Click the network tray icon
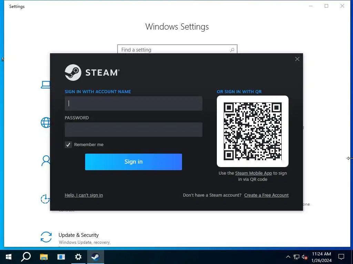 coord(296,257)
